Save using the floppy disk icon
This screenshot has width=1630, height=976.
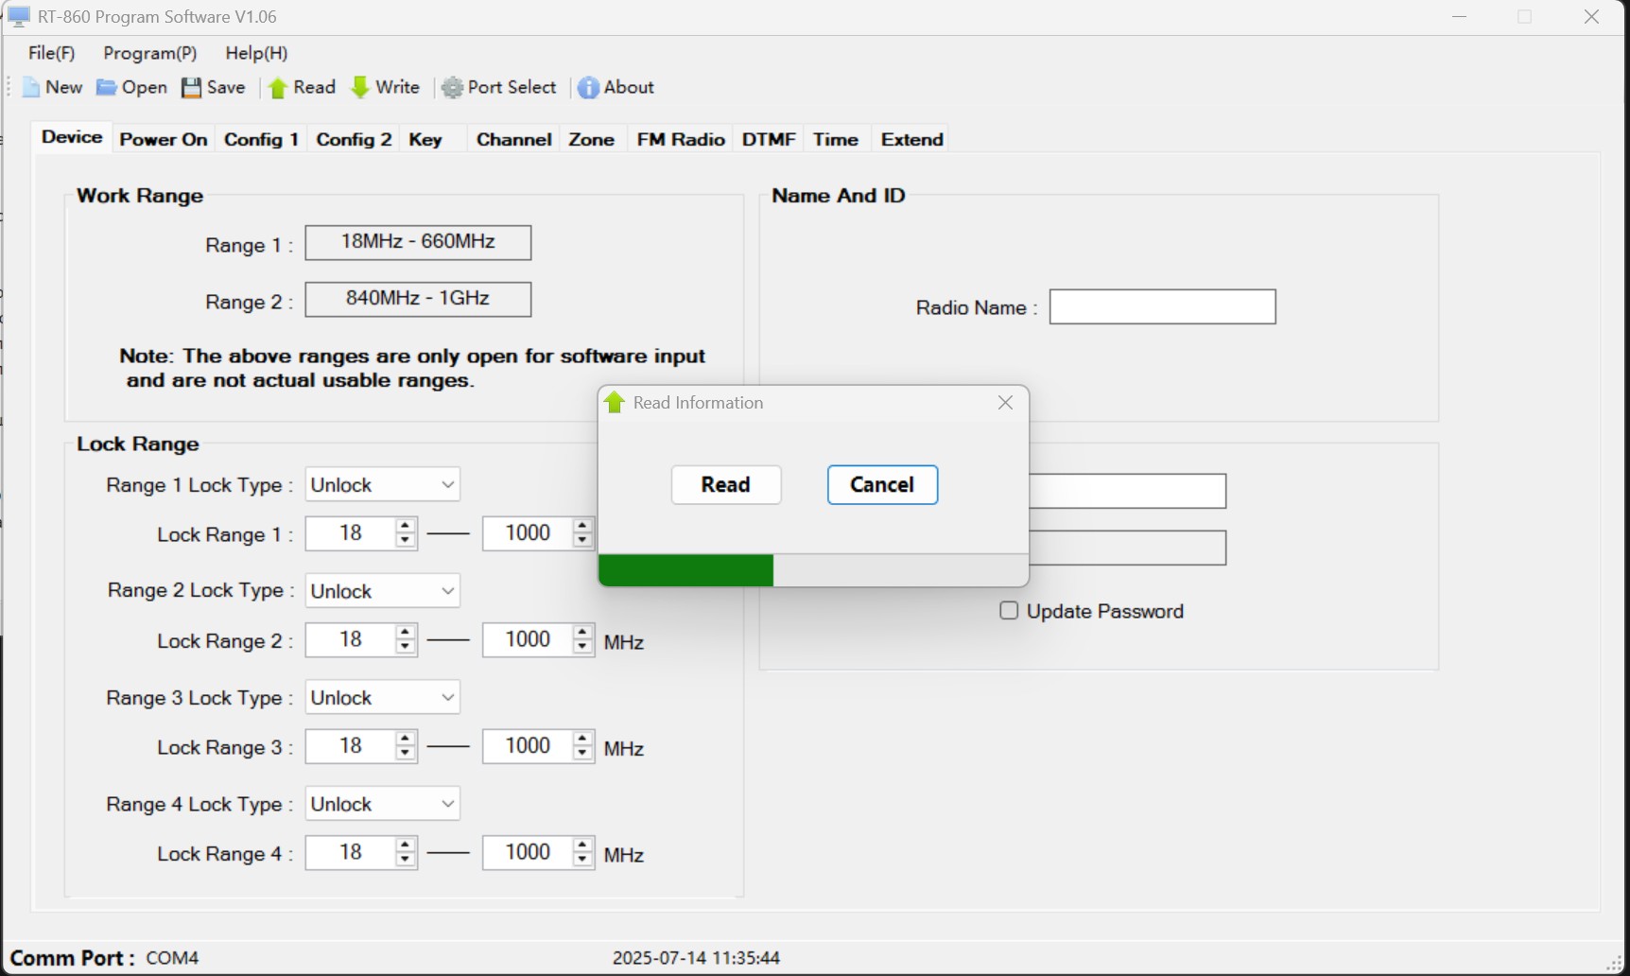pos(192,88)
